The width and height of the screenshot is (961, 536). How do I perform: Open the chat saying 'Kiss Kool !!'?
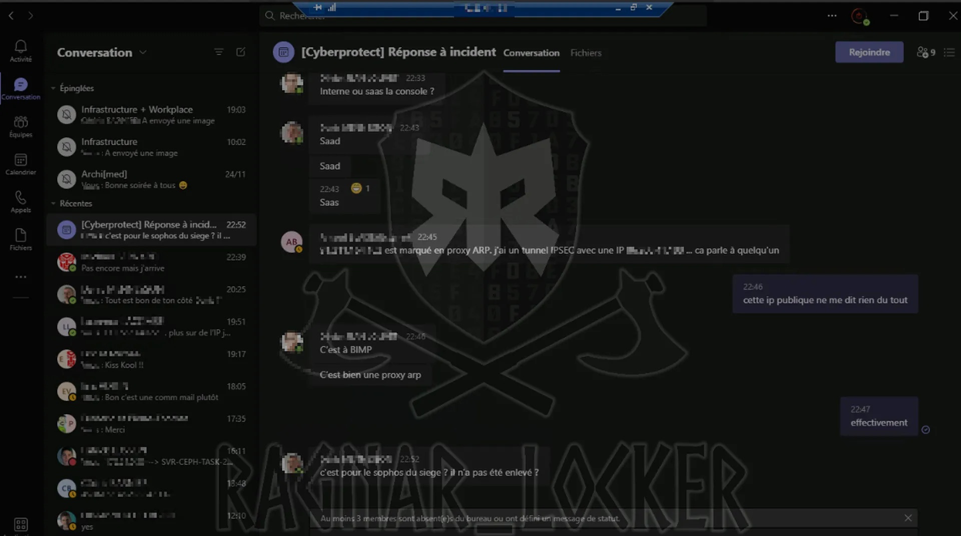click(x=151, y=359)
